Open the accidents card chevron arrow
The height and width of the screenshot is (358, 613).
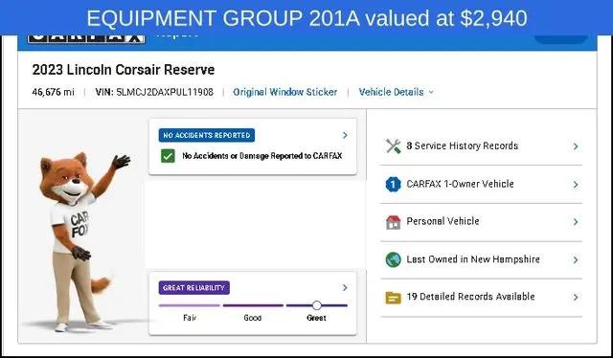pos(345,135)
